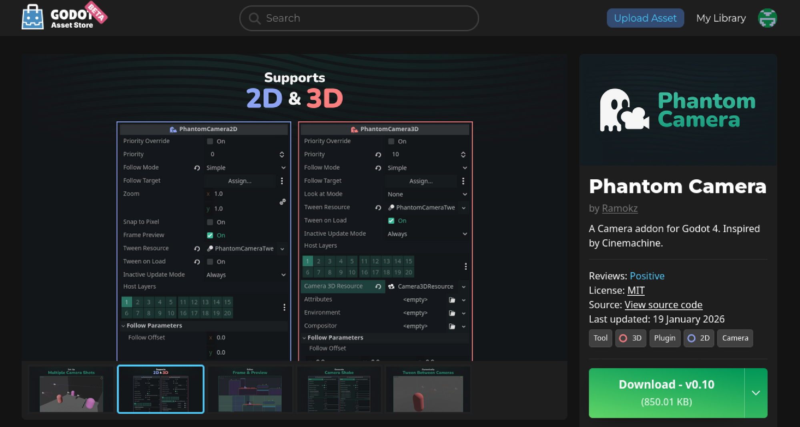Open Follow Target options in PhantomCamera3D
This screenshot has width=800, height=427.
pos(463,181)
